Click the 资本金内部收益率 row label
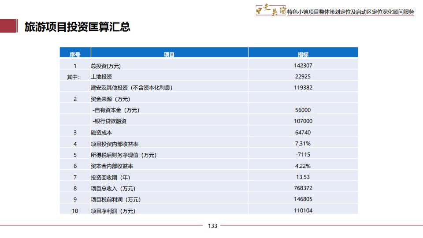Viewport: 423px width, 238px height. click(111, 166)
